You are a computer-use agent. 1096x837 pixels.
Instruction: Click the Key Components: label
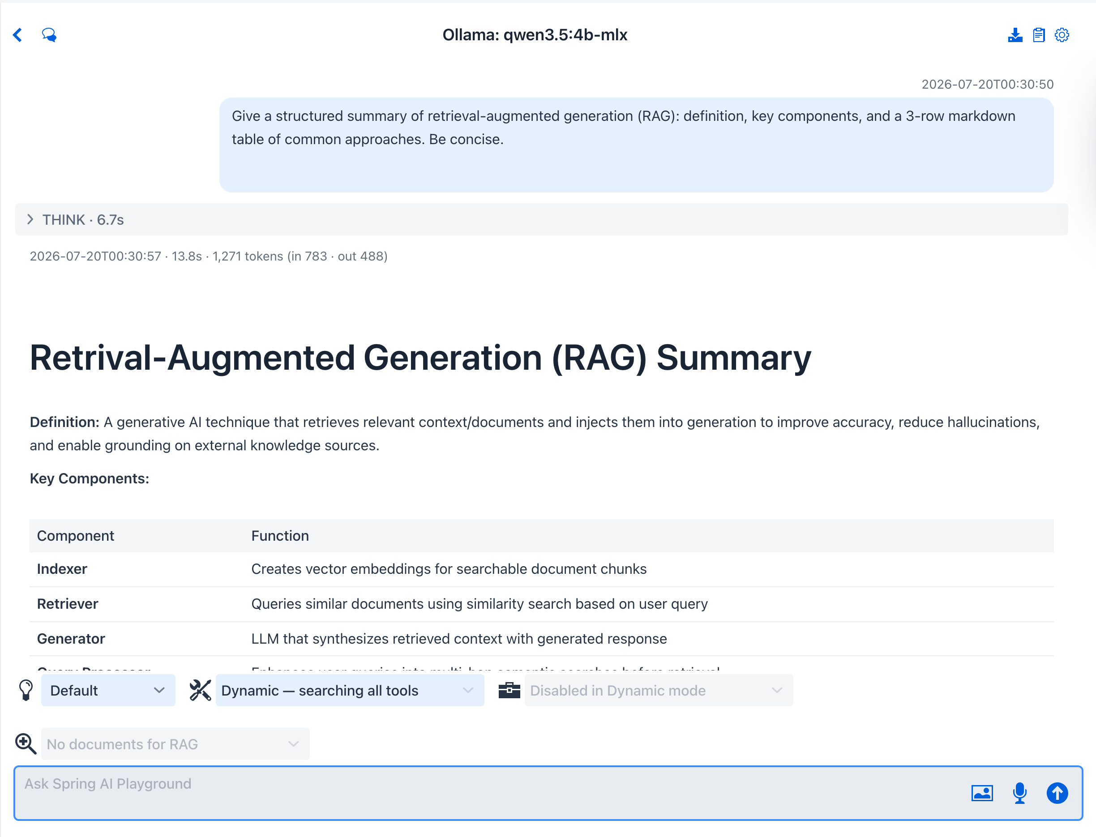pyautogui.click(x=89, y=478)
